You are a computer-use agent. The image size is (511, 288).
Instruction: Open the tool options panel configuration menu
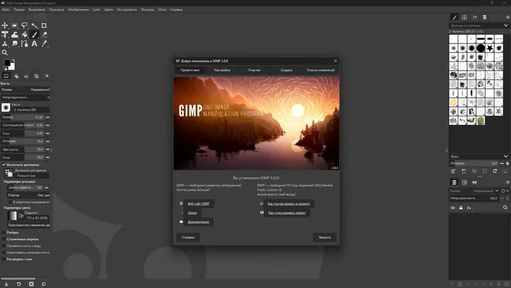click(47, 76)
